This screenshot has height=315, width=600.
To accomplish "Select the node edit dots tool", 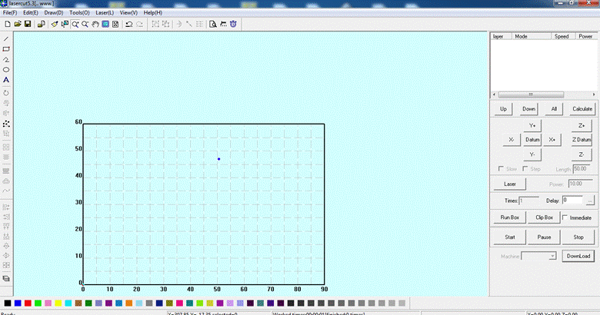I will (6, 124).
